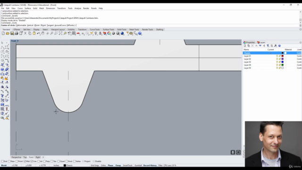Select the Layer 05 row in Layers list
Image resolution: width=302 pixels, height=170 pixels.
272,68
